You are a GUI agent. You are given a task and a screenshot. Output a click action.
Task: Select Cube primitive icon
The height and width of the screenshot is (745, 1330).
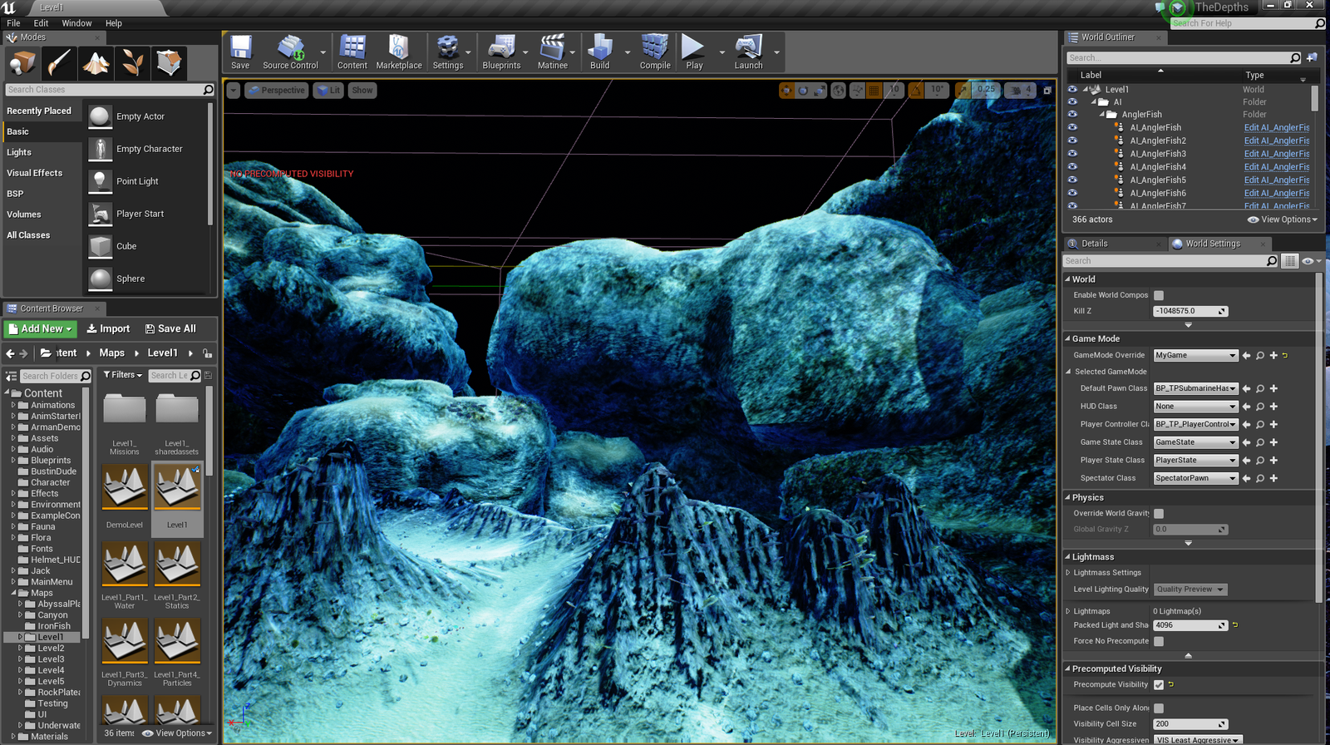click(100, 246)
